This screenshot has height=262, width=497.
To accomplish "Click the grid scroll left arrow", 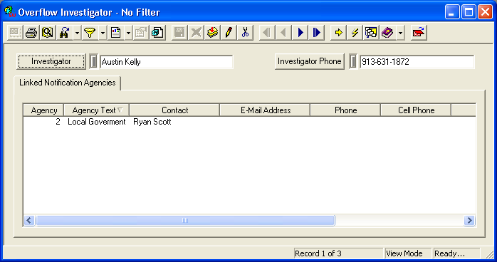I will (x=29, y=220).
